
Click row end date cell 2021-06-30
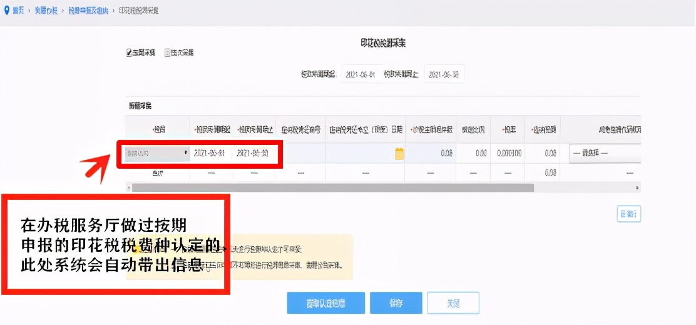pyautogui.click(x=253, y=153)
